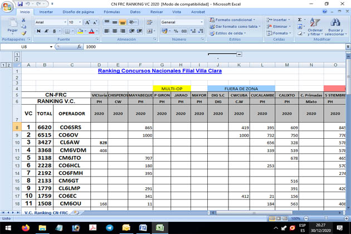Merge and center cells
Image resolution: width=351 pixels, height=234 pixels.
click(149, 31)
